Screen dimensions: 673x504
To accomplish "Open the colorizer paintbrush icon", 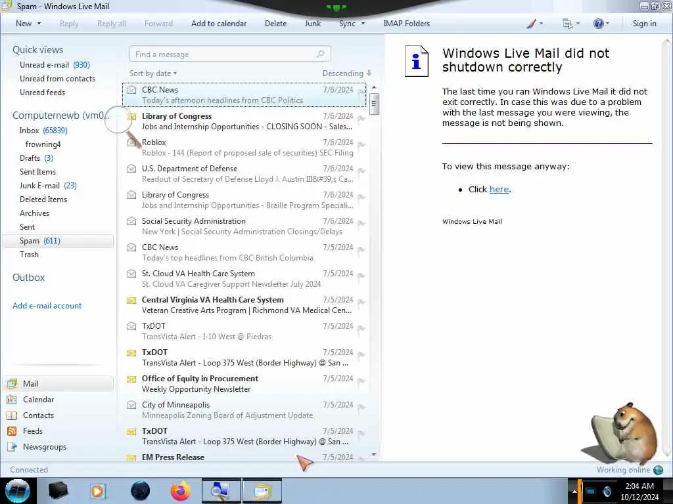I will point(531,24).
